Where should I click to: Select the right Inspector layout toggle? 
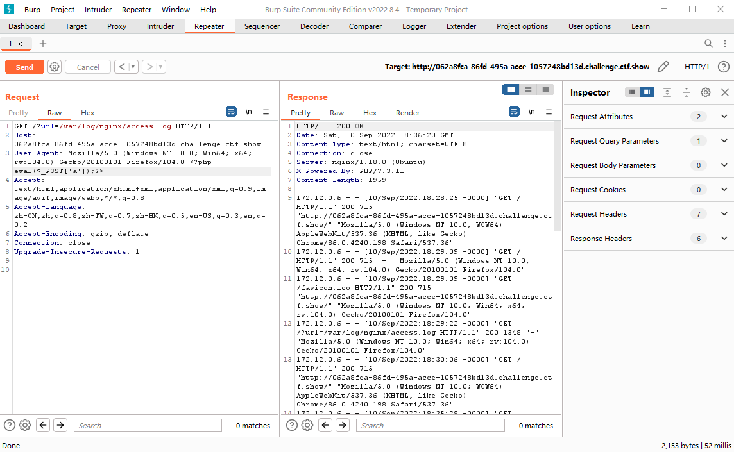(x=647, y=92)
